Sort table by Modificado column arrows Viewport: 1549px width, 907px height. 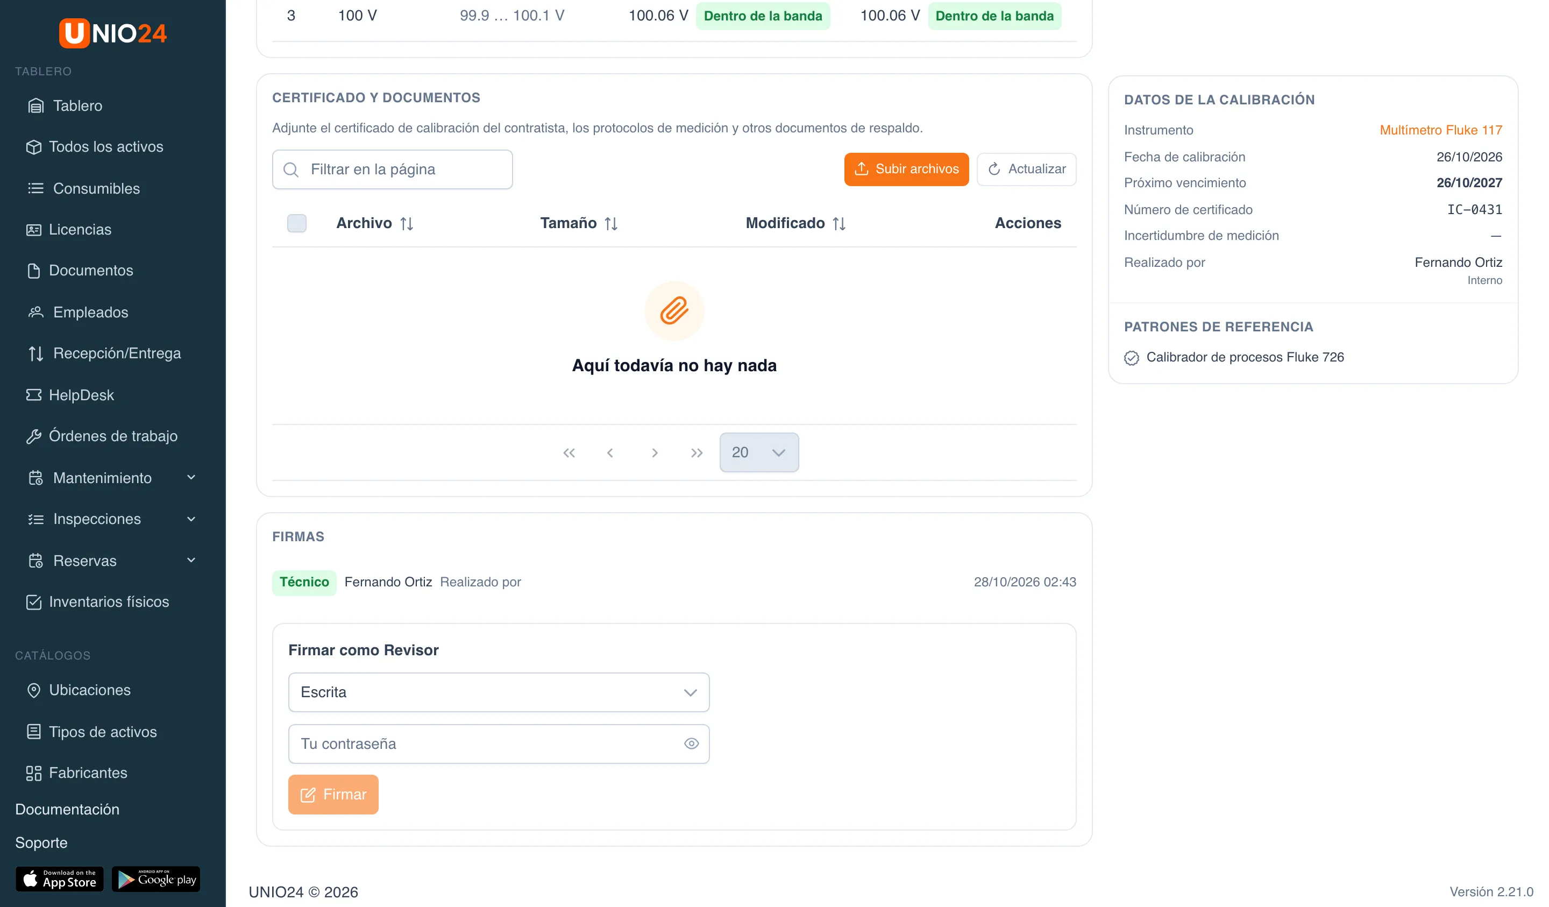coord(839,223)
